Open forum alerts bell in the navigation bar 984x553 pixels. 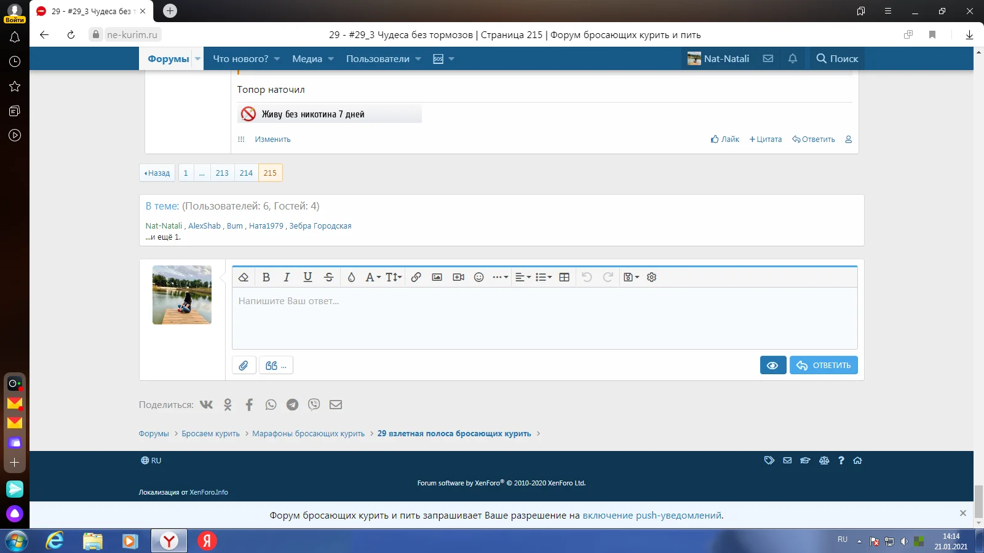pyautogui.click(x=793, y=59)
